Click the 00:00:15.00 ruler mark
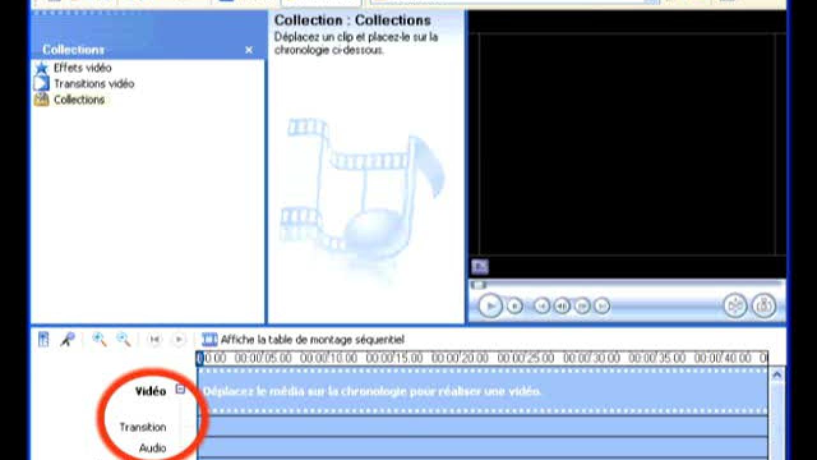 click(394, 358)
